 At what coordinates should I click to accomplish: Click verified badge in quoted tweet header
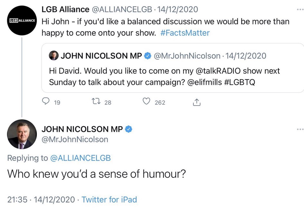[x=148, y=56]
